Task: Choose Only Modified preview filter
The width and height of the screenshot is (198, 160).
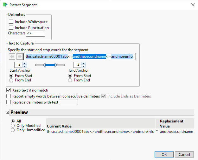Action: coord(13,126)
